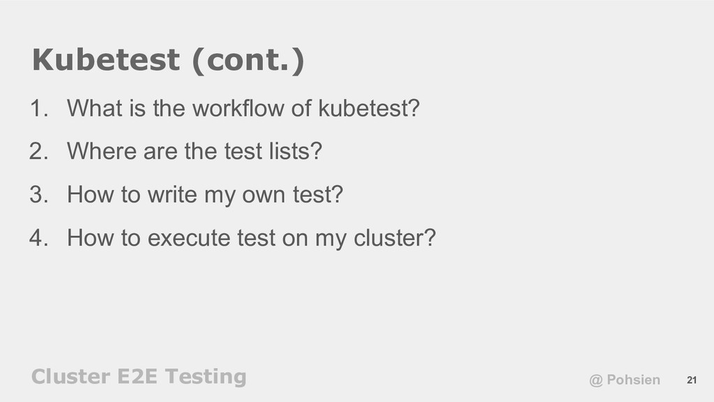This screenshot has width=714, height=402.
Task: Click the '@ Pohsien' author label
Action: pyautogui.click(x=624, y=380)
